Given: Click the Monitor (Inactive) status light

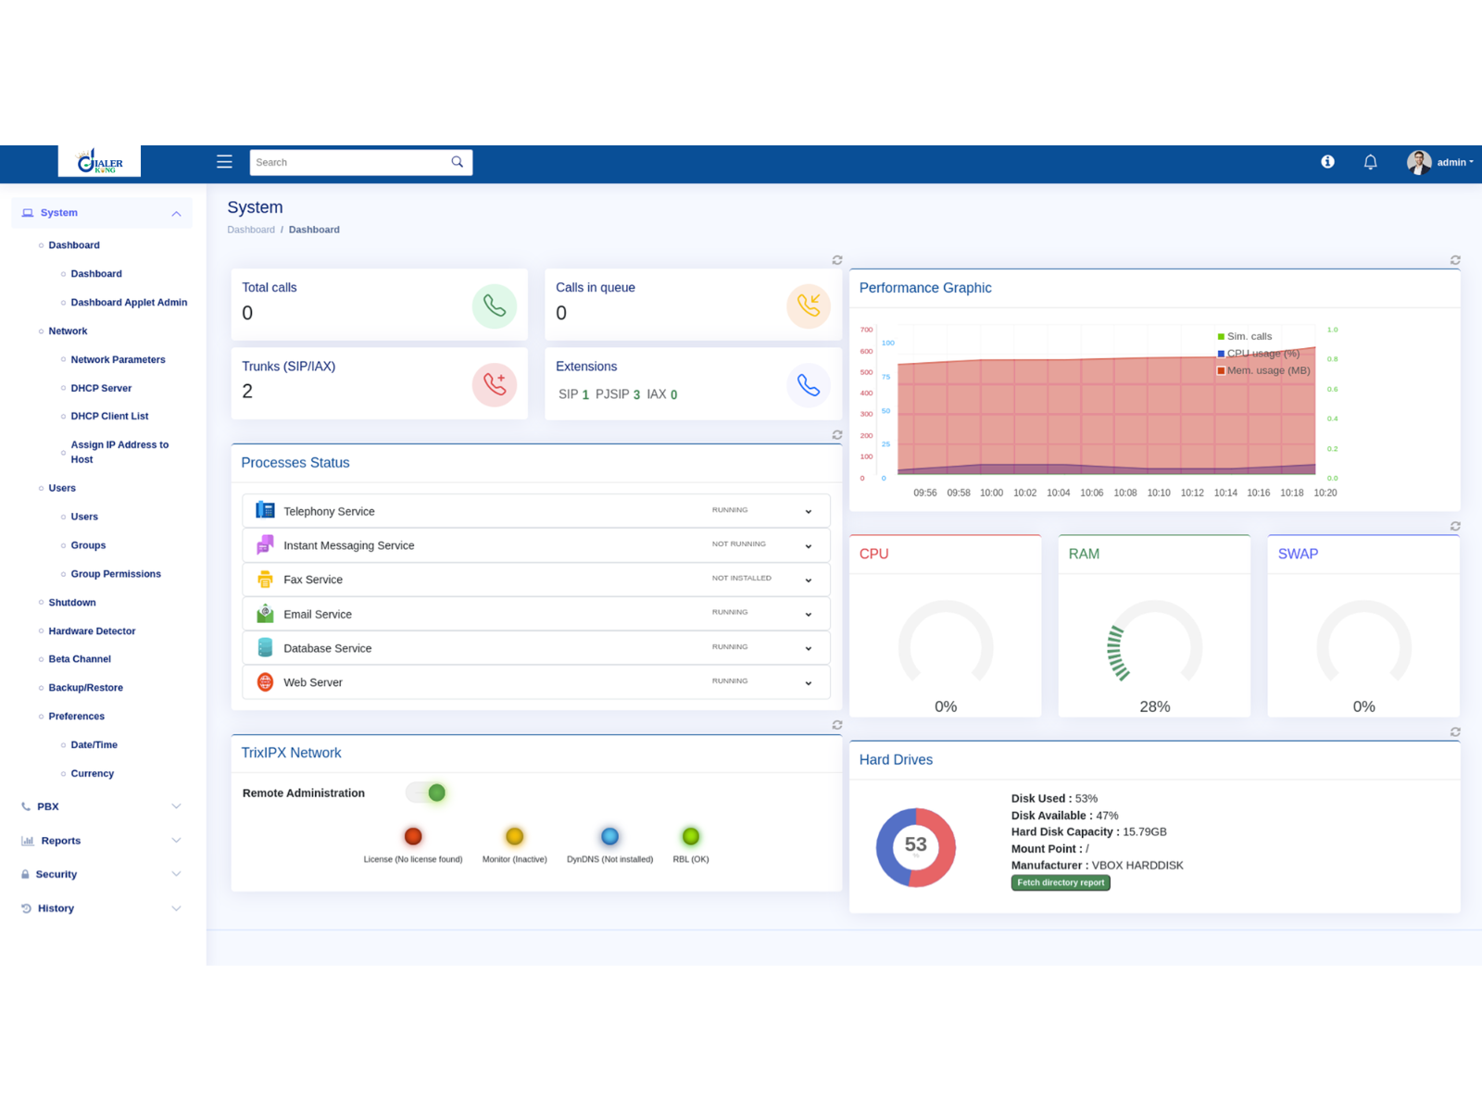Looking at the screenshot, I should [513, 836].
